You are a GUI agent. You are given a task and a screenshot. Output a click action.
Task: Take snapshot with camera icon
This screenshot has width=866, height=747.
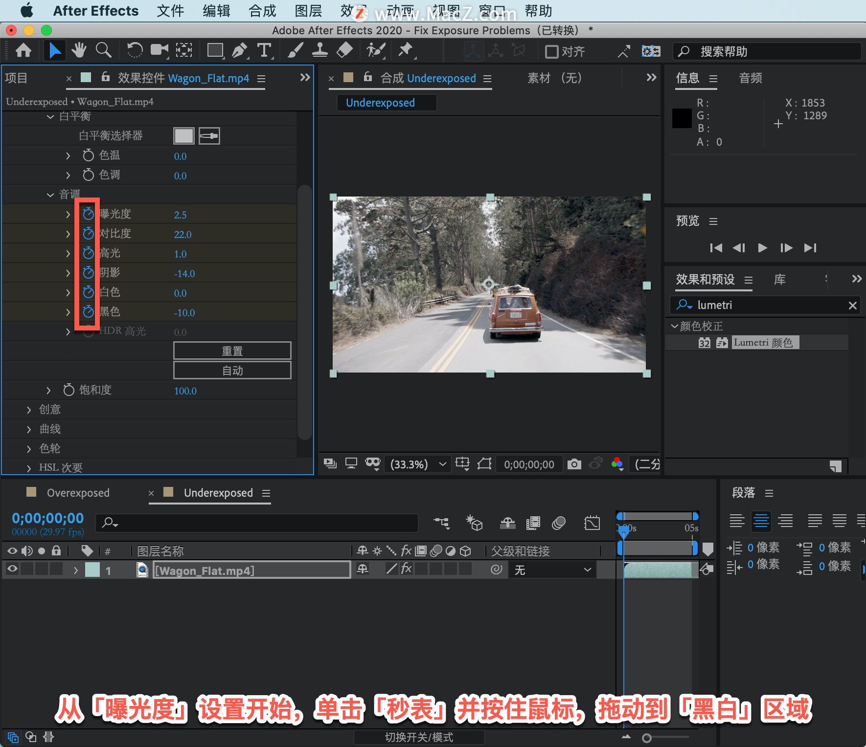[x=574, y=464]
